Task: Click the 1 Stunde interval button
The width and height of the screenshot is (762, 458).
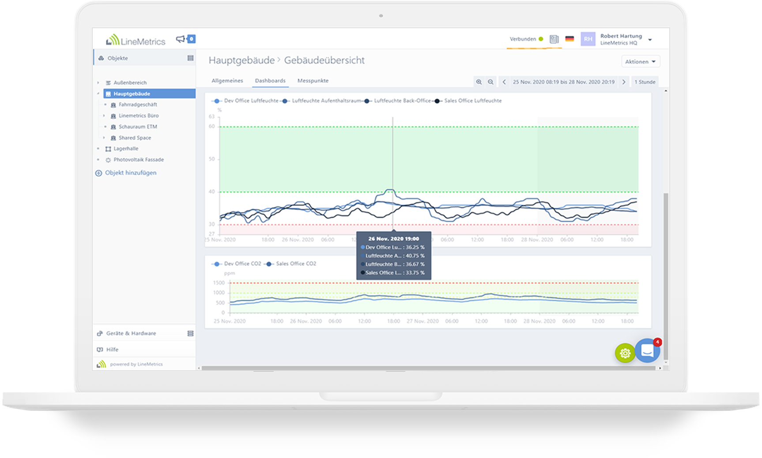Action: [645, 82]
